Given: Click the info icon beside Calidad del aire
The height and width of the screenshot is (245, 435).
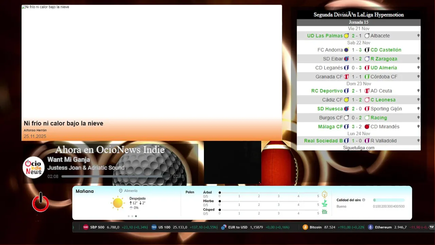Looking at the screenshot, I should (x=364, y=200).
